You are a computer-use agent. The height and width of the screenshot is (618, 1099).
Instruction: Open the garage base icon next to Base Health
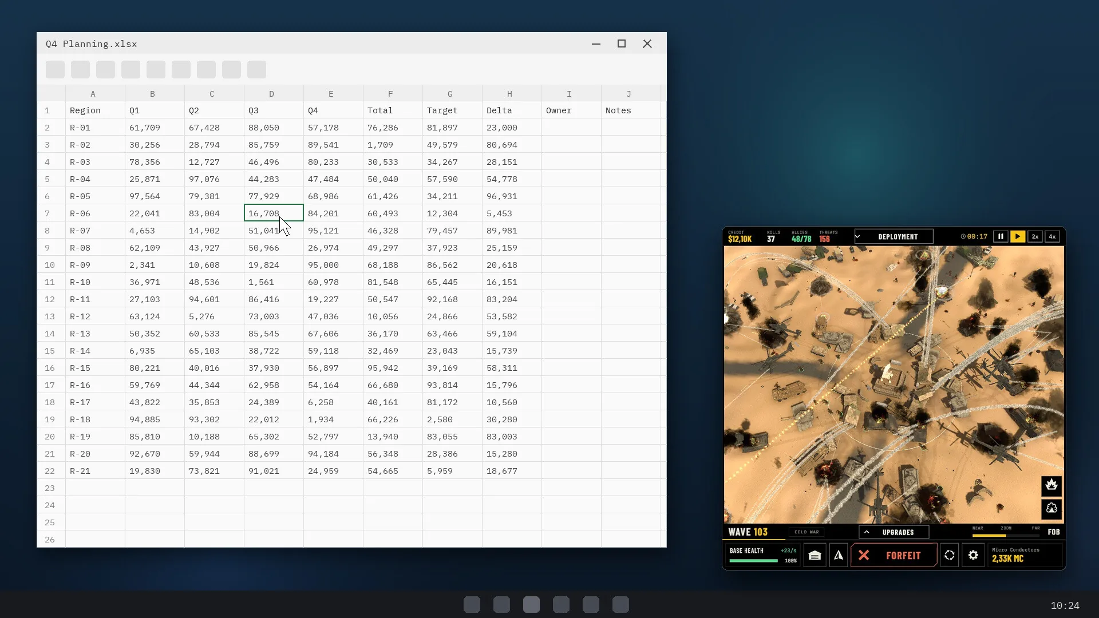point(815,555)
